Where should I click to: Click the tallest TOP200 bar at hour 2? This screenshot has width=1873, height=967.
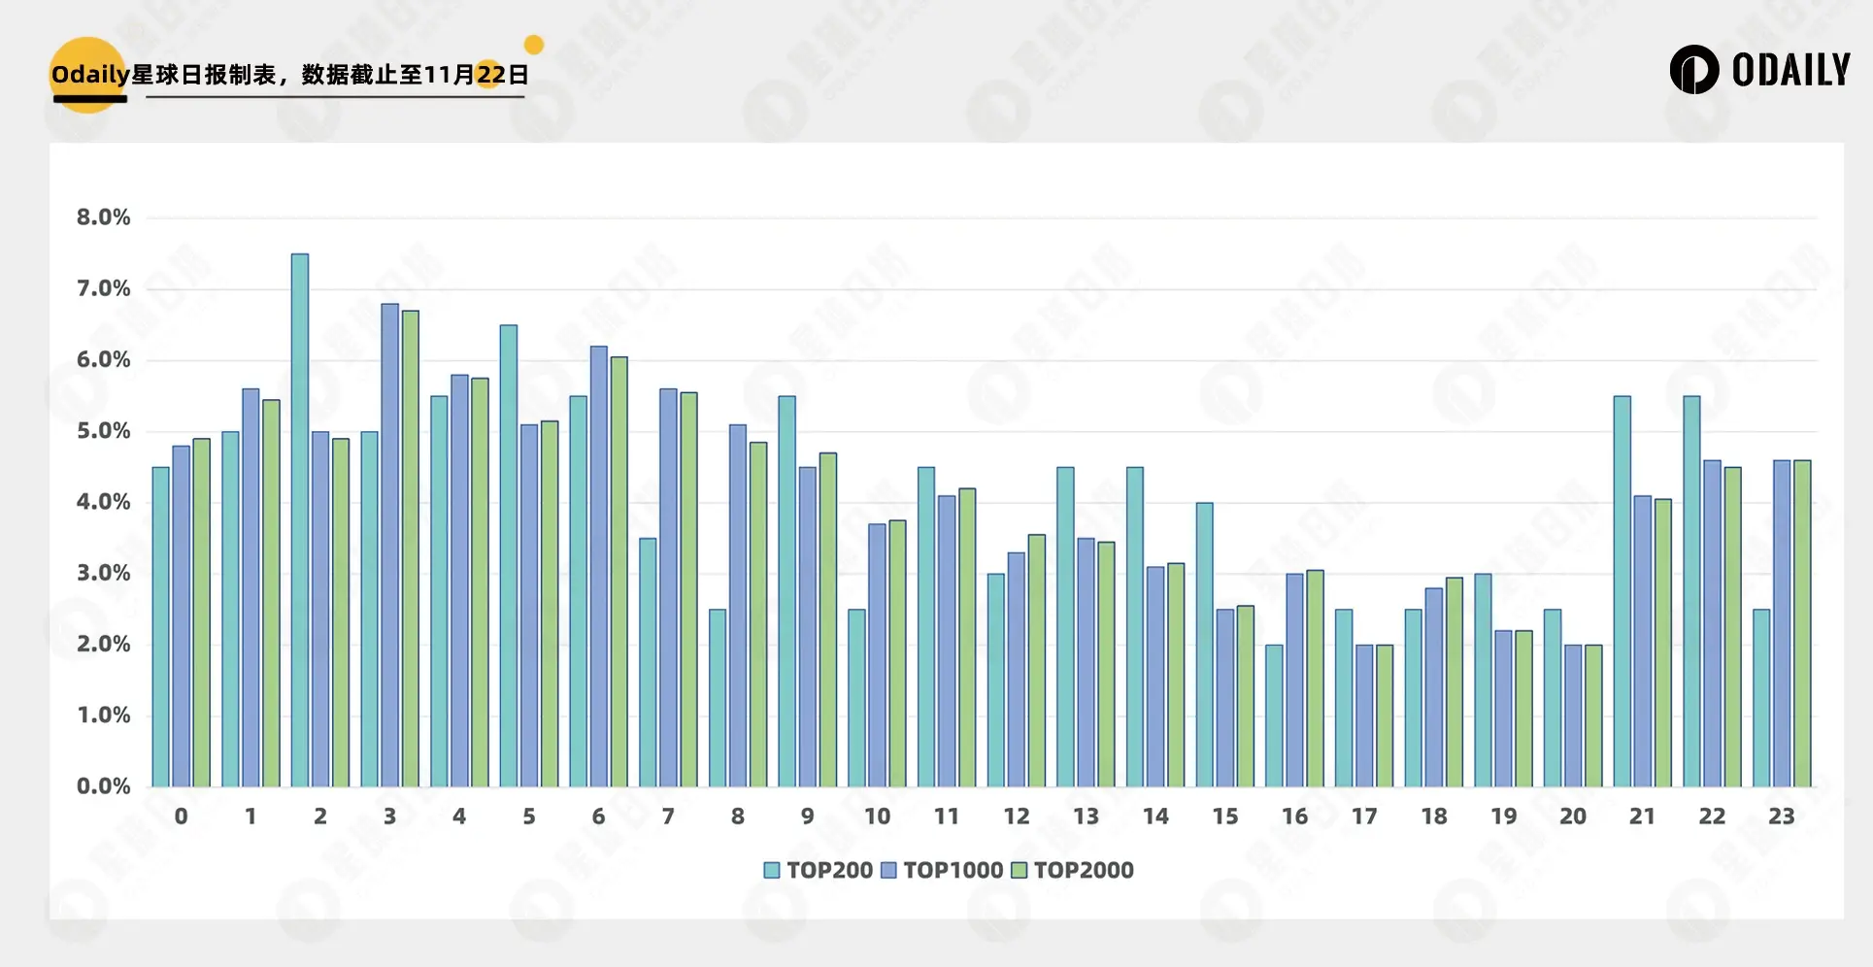(300, 519)
